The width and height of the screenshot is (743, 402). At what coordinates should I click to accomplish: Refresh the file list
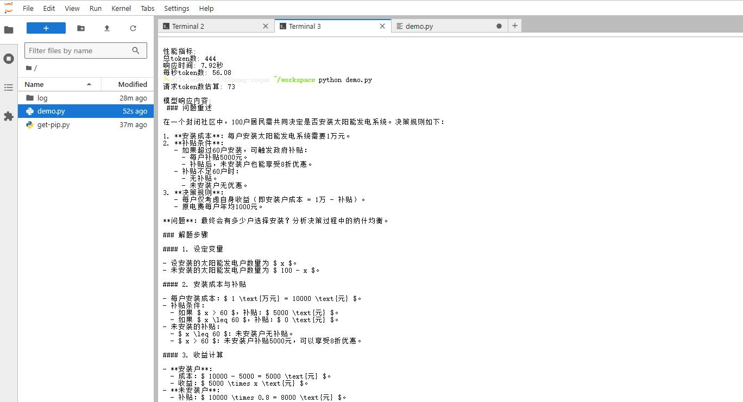133,28
